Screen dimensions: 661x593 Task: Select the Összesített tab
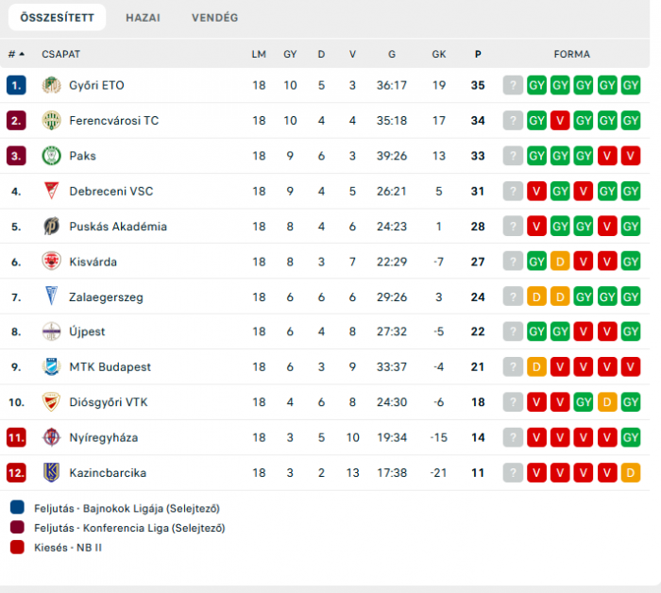(x=57, y=18)
